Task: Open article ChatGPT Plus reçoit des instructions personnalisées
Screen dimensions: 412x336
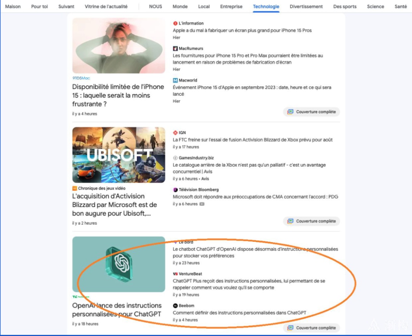Action: [x=249, y=284]
